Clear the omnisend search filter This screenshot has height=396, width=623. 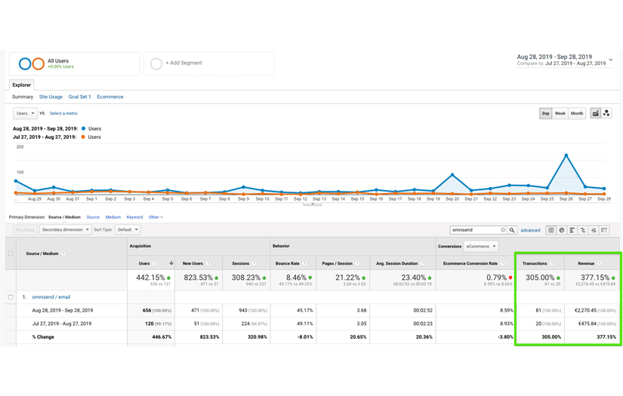click(x=503, y=230)
